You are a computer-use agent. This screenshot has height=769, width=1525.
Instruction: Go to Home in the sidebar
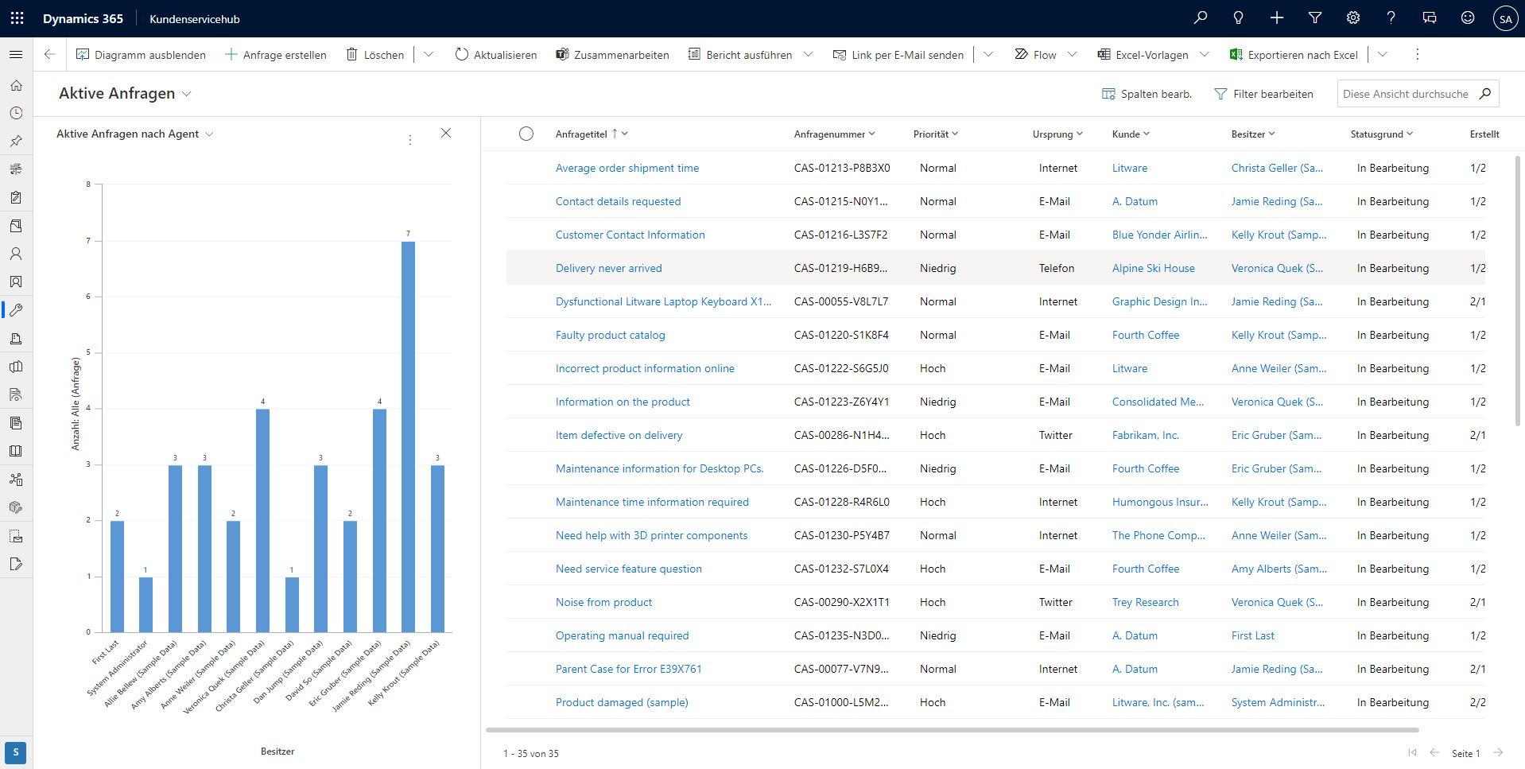click(x=16, y=85)
